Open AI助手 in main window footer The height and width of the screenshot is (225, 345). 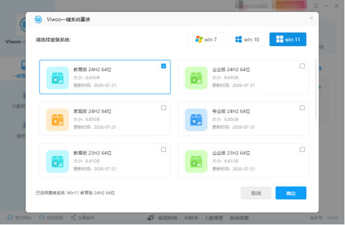191,218
